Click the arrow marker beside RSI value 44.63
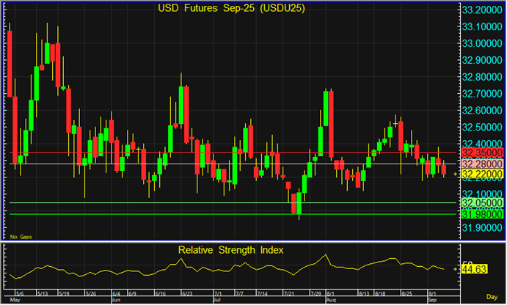Viewport: 507px width, 305px height. (x=455, y=269)
